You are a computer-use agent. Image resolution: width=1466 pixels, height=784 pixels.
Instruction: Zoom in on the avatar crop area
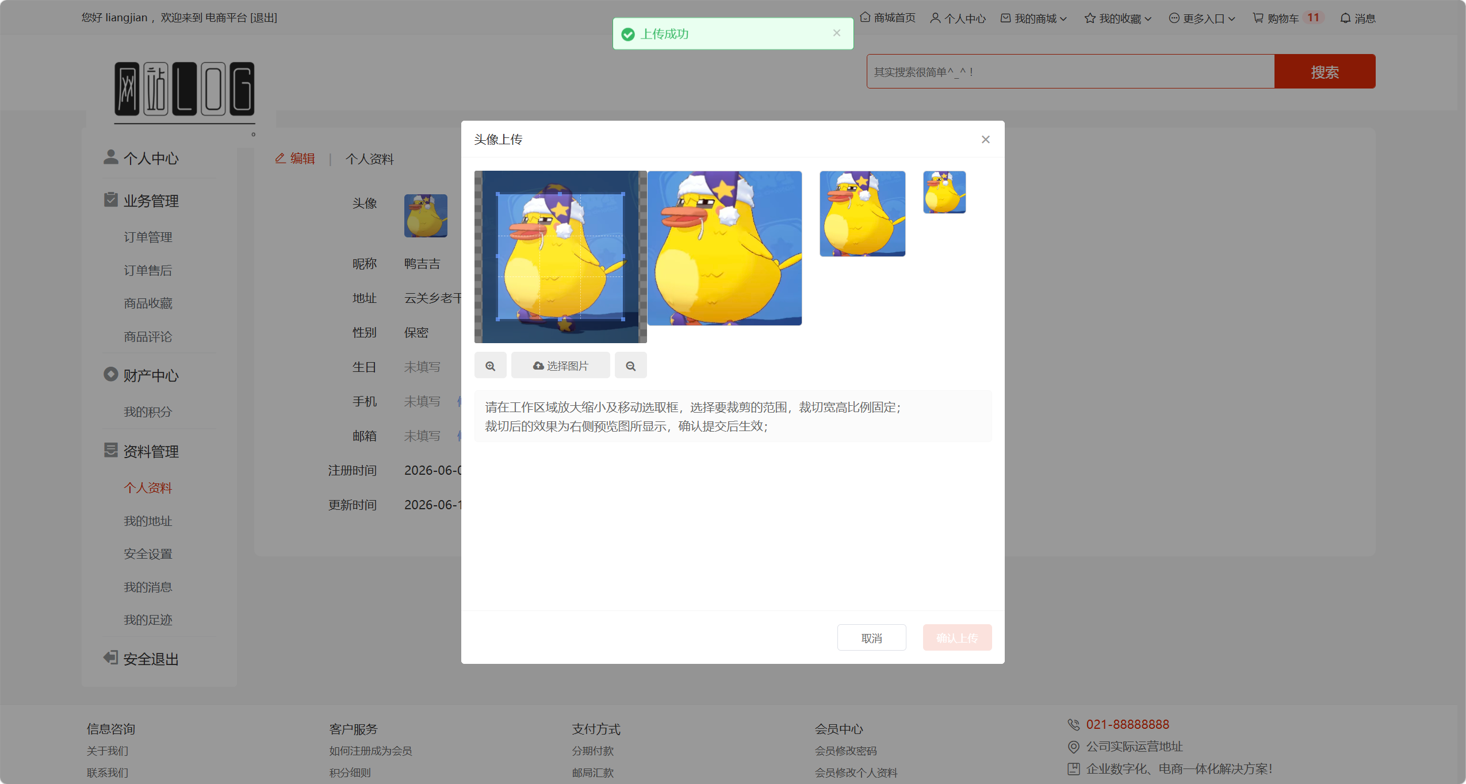coord(490,366)
